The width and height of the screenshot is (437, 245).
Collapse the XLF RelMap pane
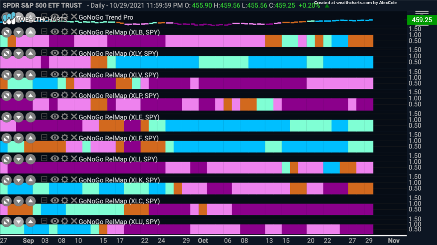[x=44, y=137]
